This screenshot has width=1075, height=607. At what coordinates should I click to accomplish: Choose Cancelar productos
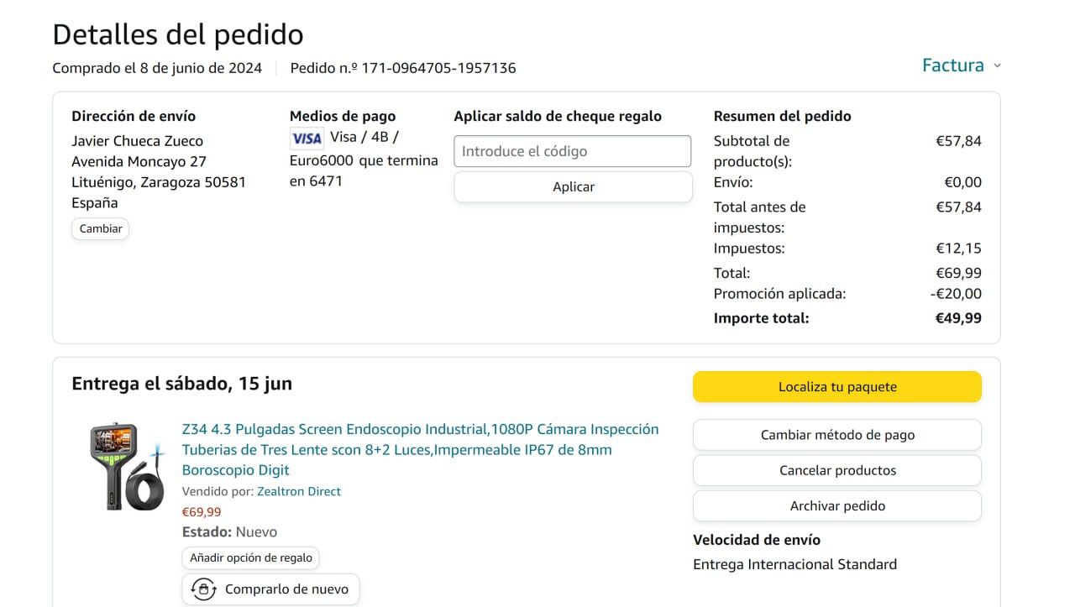pos(836,470)
